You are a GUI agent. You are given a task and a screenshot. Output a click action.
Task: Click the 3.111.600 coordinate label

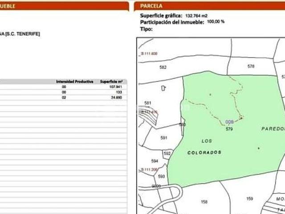tap(149, 53)
